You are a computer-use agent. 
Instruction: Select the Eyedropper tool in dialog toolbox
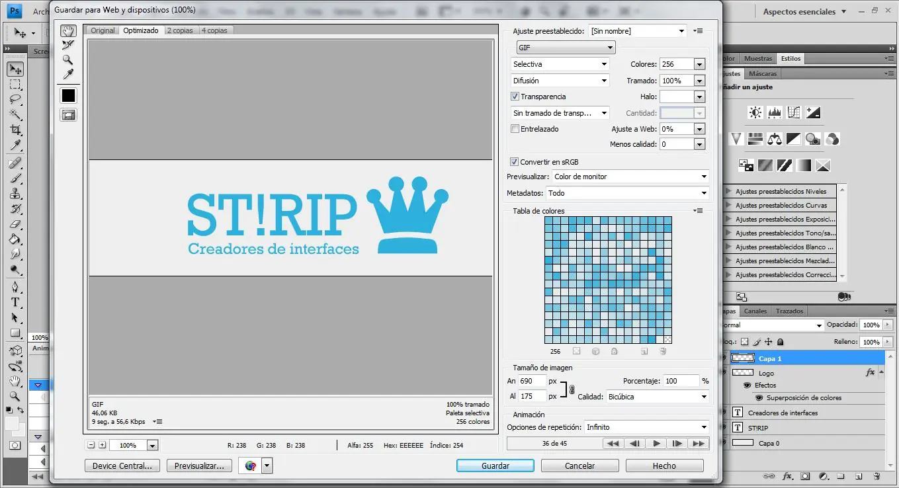click(x=68, y=74)
